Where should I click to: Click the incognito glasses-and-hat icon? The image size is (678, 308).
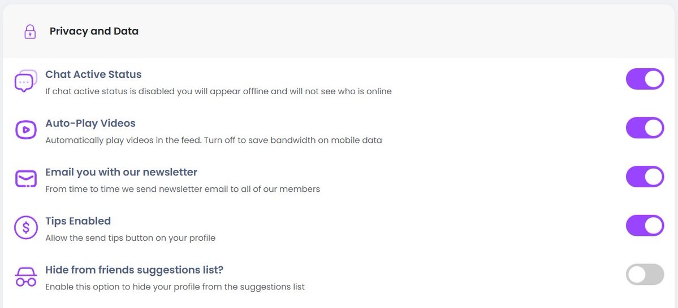click(25, 277)
